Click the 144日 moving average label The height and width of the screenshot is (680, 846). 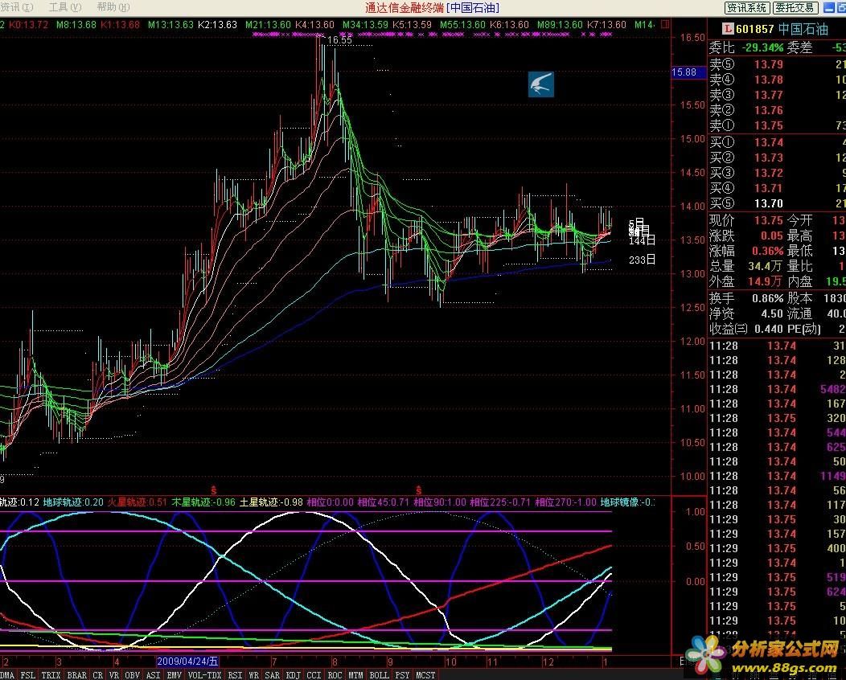[x=642, y=240]
